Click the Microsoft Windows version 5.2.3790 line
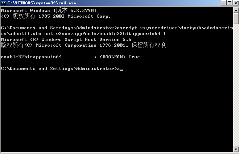 (x=49, y=11)
